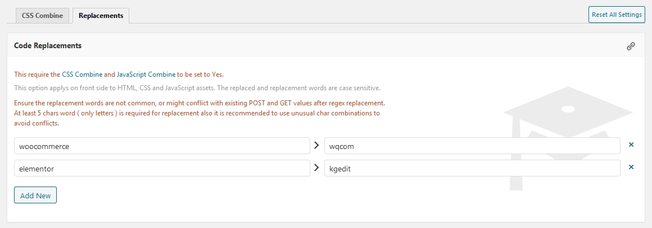Click the arrow between elementor and kgedit
This screenshot has height=228, width=652.
point(317,167)
